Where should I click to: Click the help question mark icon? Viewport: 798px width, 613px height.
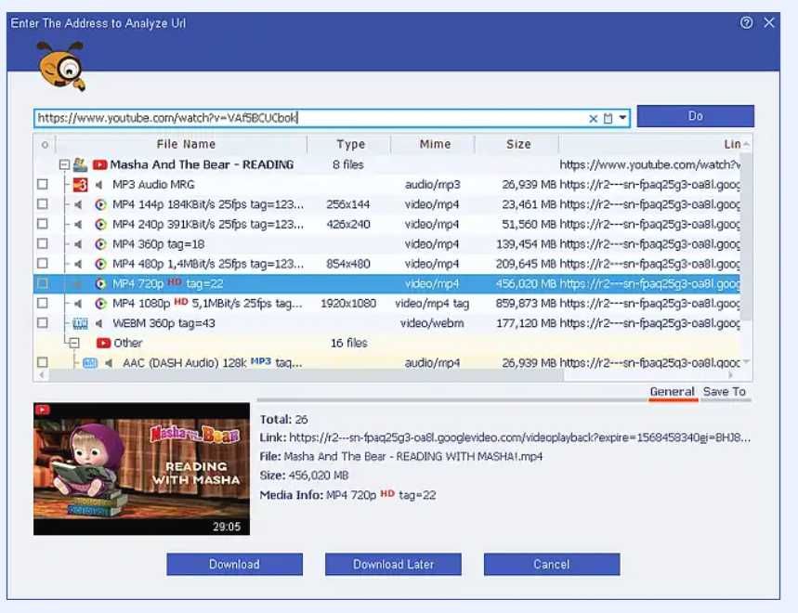pos(746,22)
